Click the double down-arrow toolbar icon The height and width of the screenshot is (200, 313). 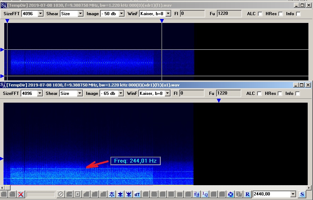(x=129, y=194)
